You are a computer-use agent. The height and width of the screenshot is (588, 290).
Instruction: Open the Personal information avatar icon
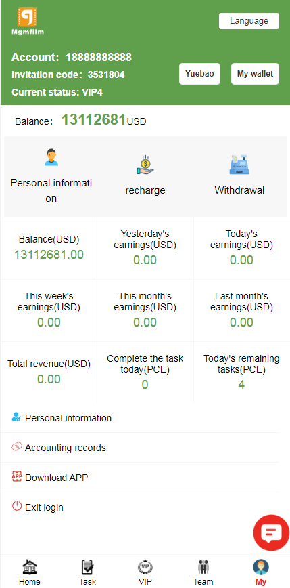point(51,157)
